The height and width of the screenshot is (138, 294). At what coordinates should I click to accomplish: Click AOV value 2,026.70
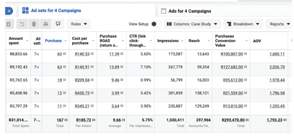pos(277,67)
